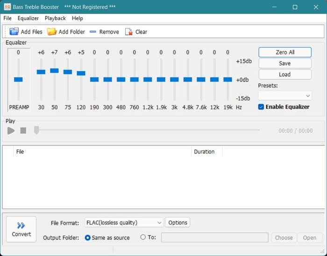This screenshot has height=256, width=327.
Task: Click the File column header
Action: pyautogui.click(x=102, y=152)
